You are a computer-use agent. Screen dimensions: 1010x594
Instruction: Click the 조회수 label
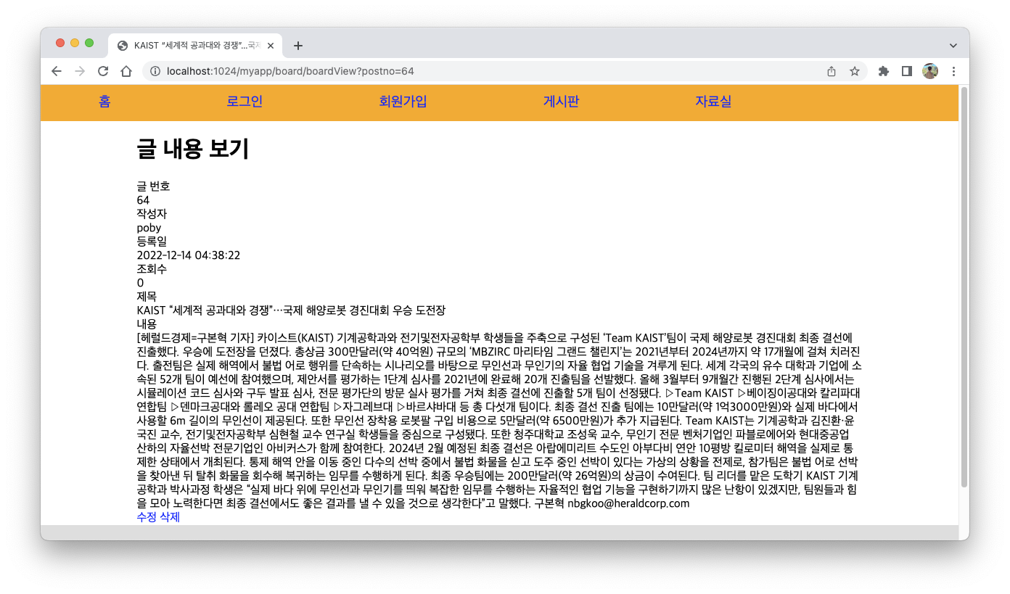pos(152,269)
